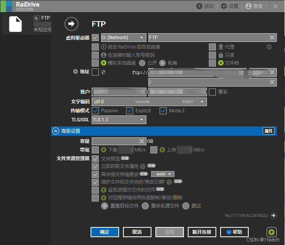The image size is (285, 245).
Task: Clear the ftp address field with X
Action: pyautogui.click(x=272, y=72)
